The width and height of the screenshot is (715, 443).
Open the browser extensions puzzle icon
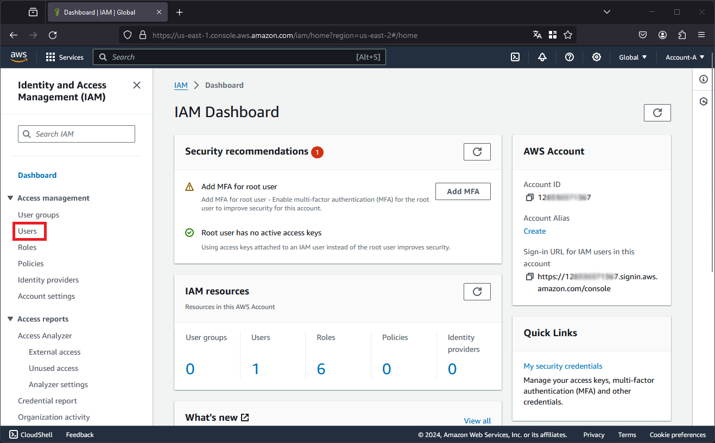[x=682, y=35]
